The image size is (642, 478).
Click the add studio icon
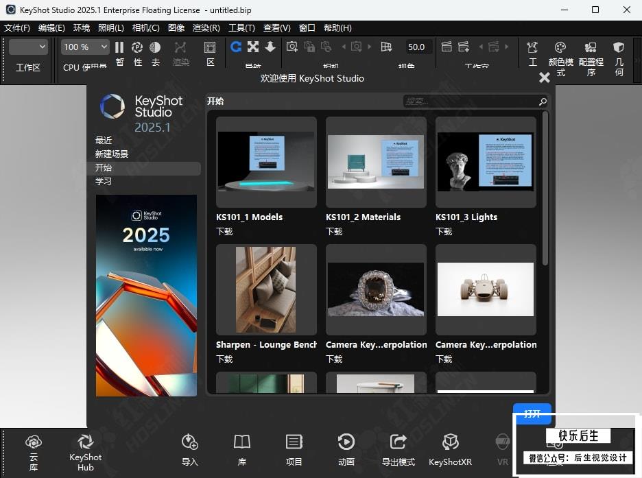pyautogui.click(x=464, y=47)
